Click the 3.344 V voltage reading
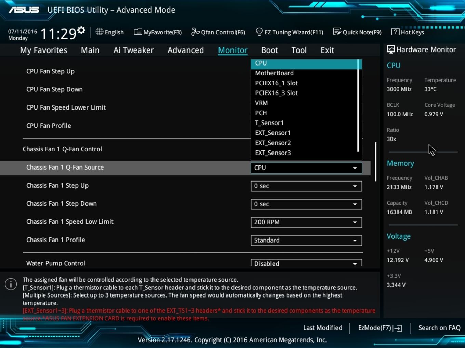Viewport: 465px width, 348px height. point(396,285)
